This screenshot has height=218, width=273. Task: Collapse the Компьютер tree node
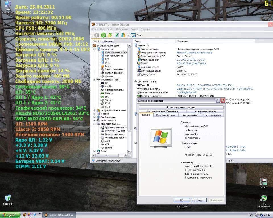point(94,49)
